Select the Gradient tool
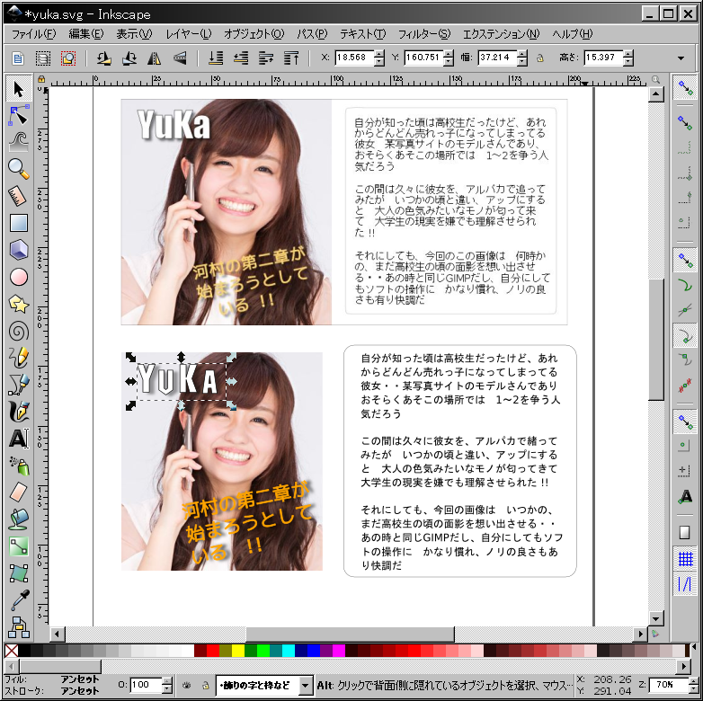Screen dimensions: 703x701 (18, 546)
